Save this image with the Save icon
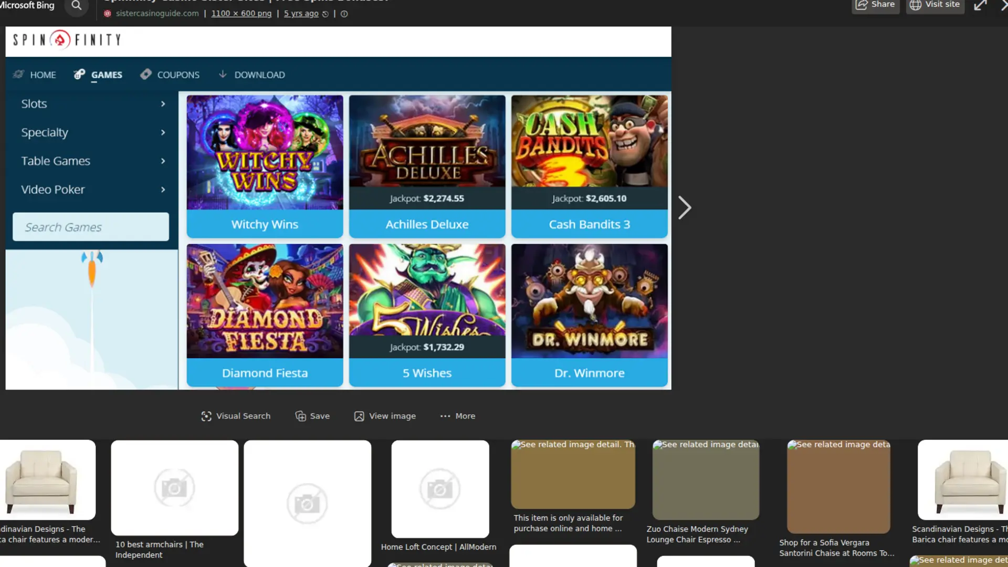 [x=300, y=416]
